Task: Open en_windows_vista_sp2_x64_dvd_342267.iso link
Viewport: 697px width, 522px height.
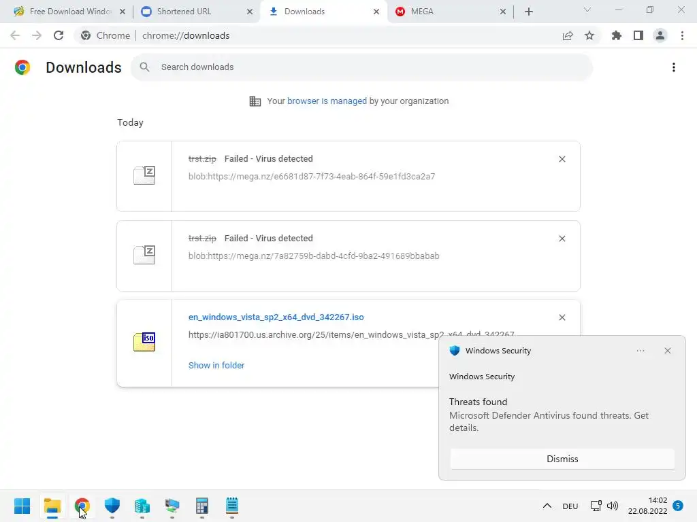Action: click(x=276, y=317)
